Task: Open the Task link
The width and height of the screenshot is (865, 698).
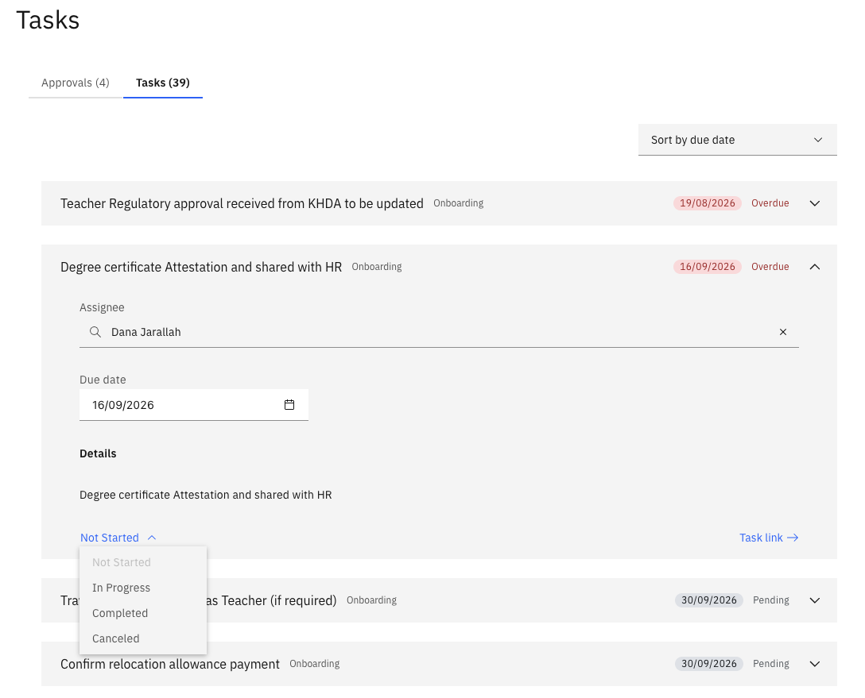Action: [x=769, y=538]
